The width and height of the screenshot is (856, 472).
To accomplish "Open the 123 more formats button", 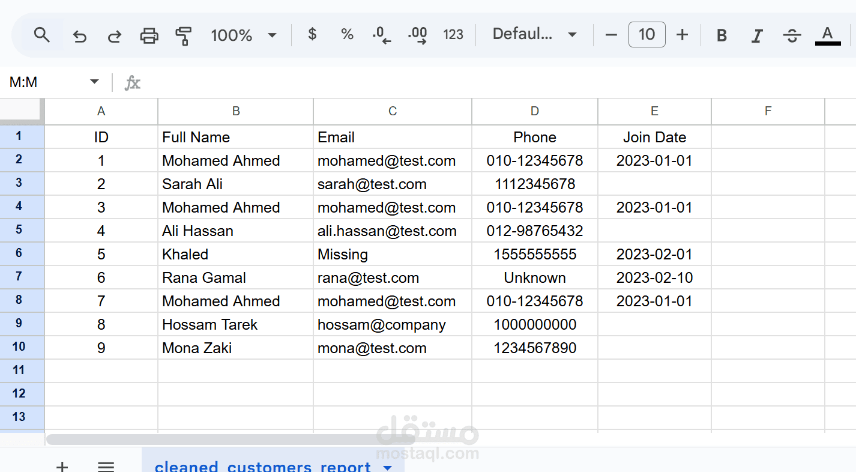I will click(x=453, y=35).
